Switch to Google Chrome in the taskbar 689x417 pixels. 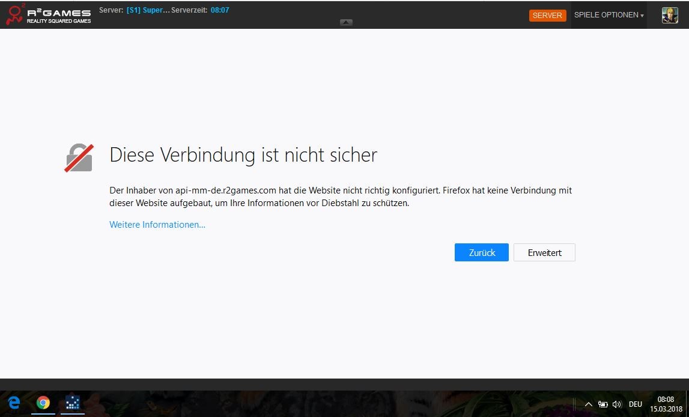pyautogui.click(x=43, y=403)
